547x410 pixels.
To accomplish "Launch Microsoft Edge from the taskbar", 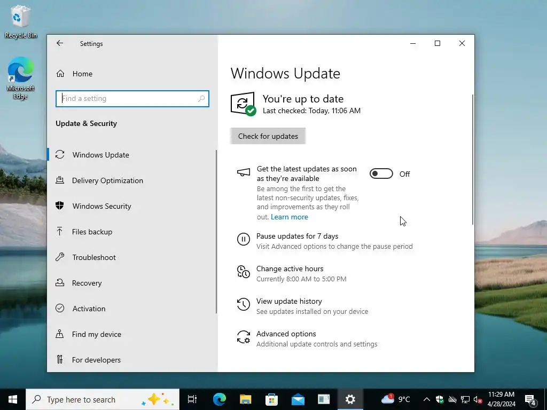I will pos(220,399).
